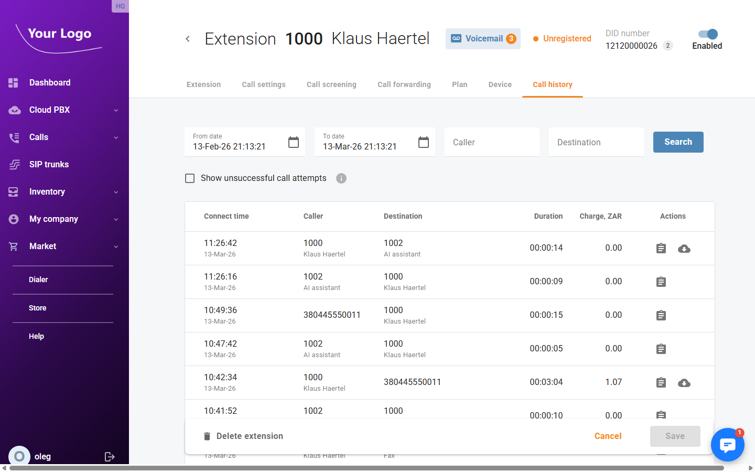Click the Search button

point(678,142)
